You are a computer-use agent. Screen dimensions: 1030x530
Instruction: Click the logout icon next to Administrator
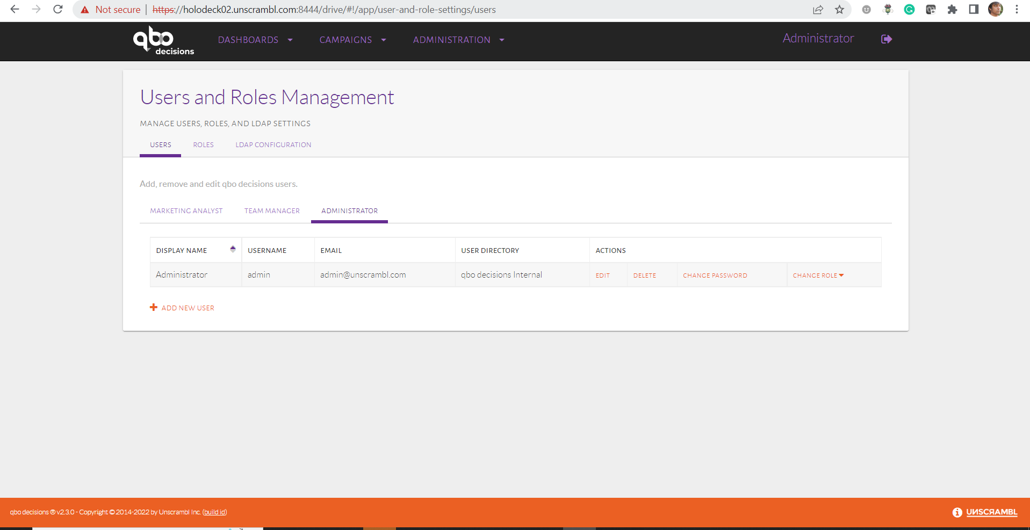tap(887, 39)
